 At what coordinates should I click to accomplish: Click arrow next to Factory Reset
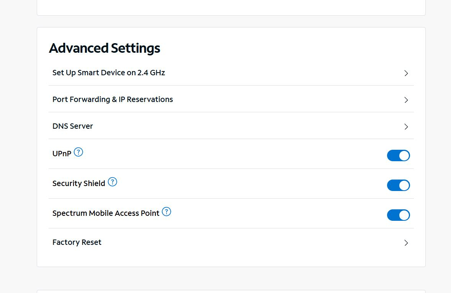pos(406,243)
